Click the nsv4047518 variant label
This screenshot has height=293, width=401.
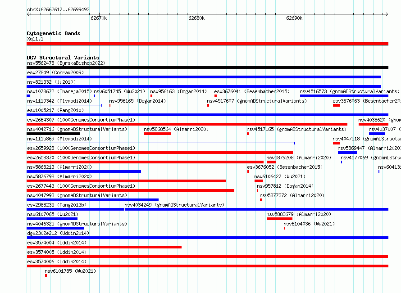pos(367,139)
